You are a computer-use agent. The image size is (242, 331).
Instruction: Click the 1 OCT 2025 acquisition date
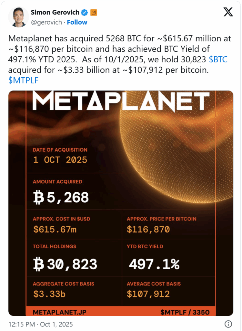60,160
